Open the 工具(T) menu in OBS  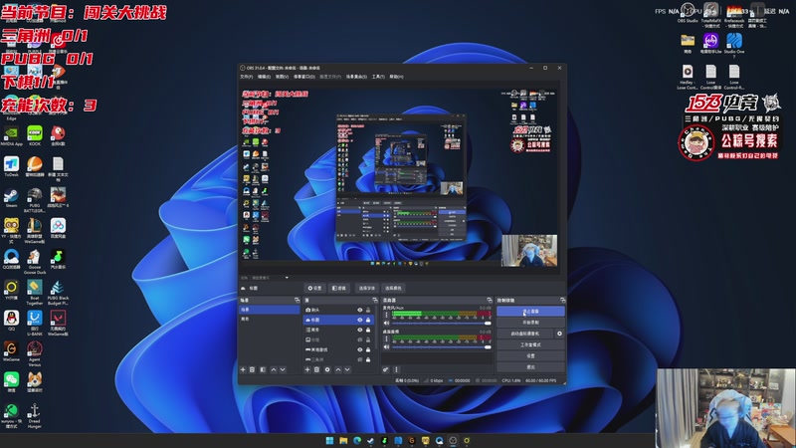pyautogui.click(x=378, y=77)
